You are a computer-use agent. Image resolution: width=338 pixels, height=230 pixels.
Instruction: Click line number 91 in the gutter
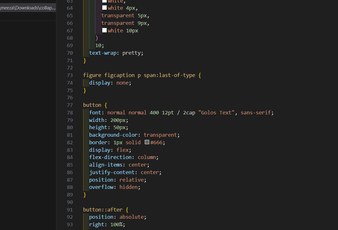point(70,209)
